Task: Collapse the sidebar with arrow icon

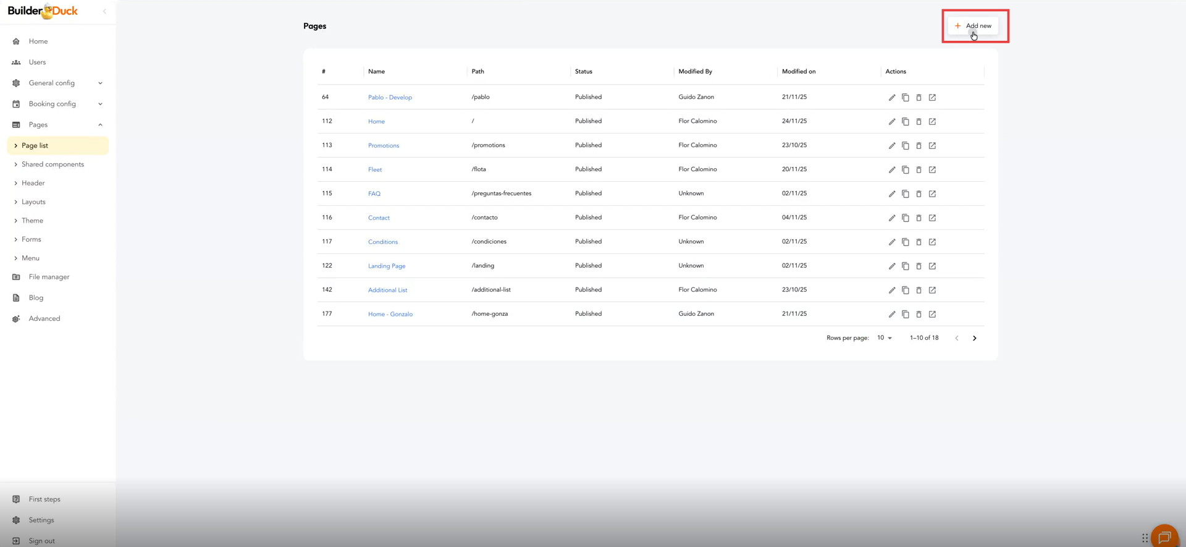Action: (x=104, y=11)
